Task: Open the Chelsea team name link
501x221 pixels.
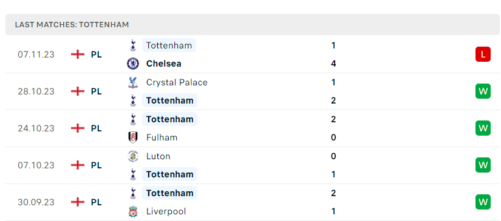Action: pos(163,64)
